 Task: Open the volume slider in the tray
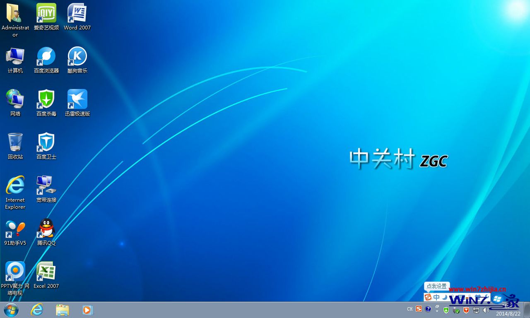tap(486, 309)
